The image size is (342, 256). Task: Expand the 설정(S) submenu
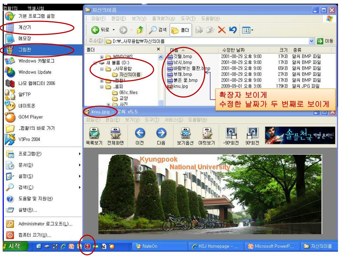[43, 176]
